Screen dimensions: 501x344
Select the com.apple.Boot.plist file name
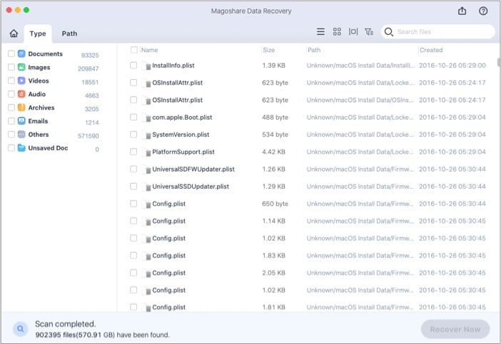182,118
